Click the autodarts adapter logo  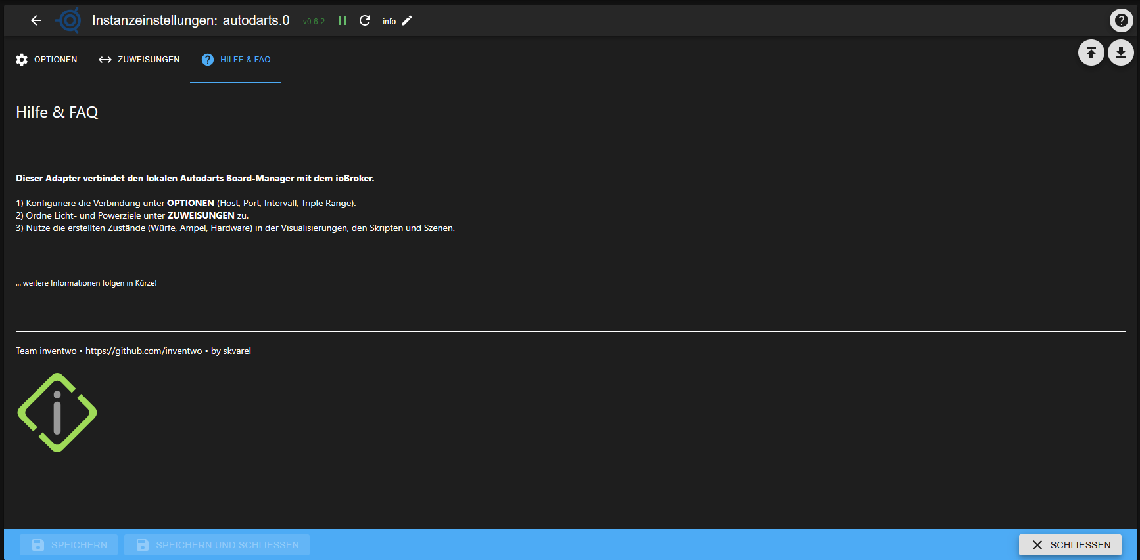[69, 20]
